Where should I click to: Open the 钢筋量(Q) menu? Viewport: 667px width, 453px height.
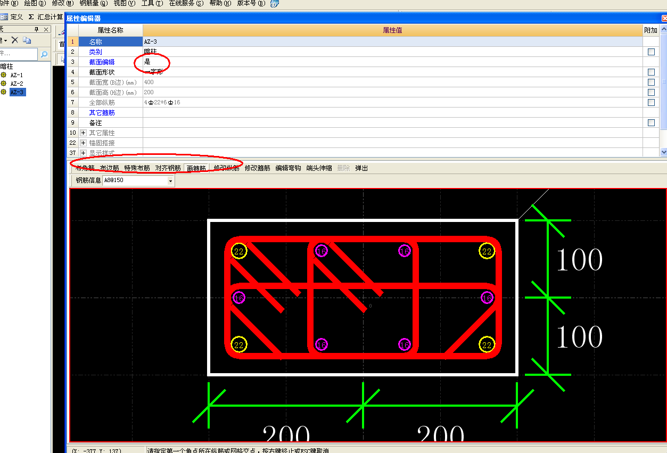[94, 3]
